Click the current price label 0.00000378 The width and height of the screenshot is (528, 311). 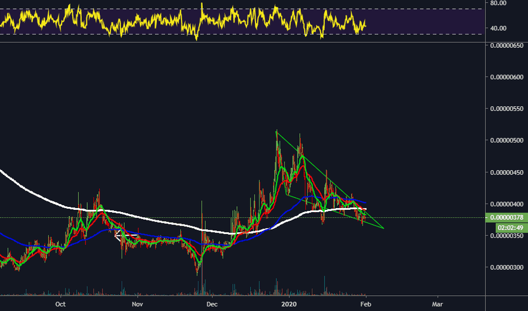coord(506,218)
